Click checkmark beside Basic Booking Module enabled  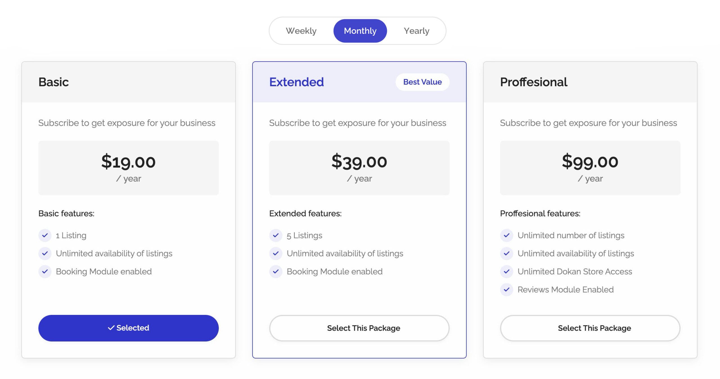point(45,272)
